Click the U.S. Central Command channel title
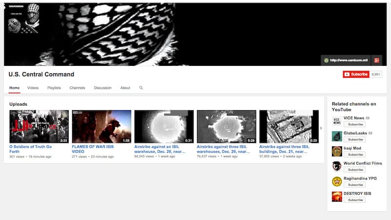391x220 pixels. click(x=41, y=75)
